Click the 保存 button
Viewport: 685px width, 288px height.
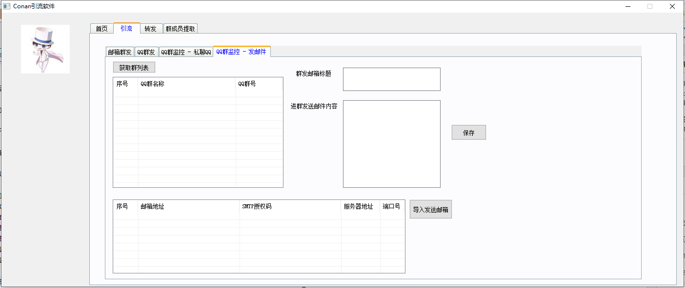pos(468,133)
